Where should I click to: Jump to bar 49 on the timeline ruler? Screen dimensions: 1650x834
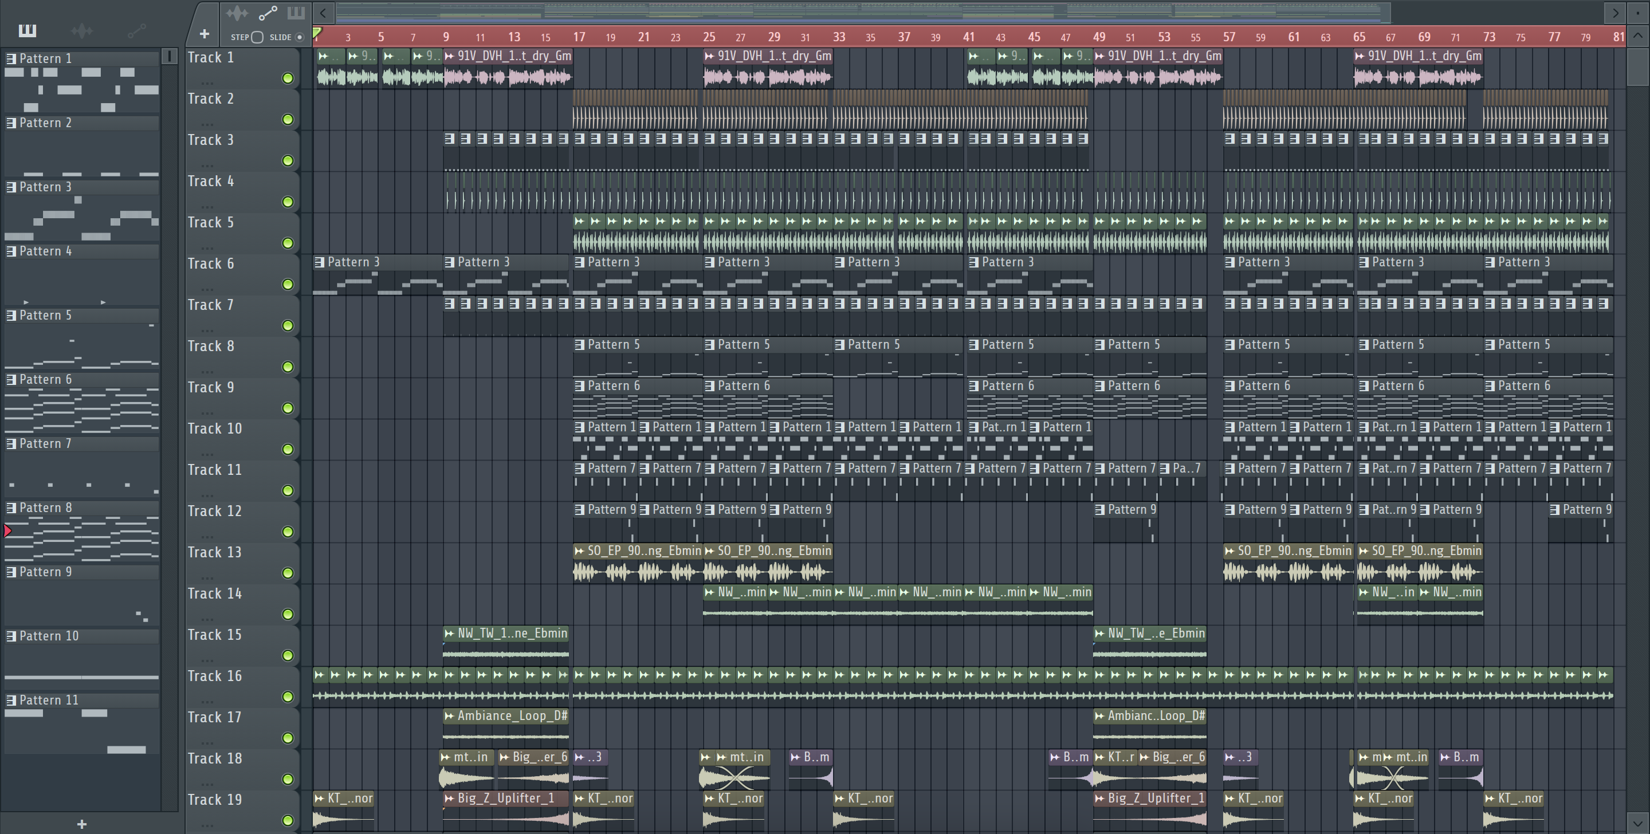1099,37
